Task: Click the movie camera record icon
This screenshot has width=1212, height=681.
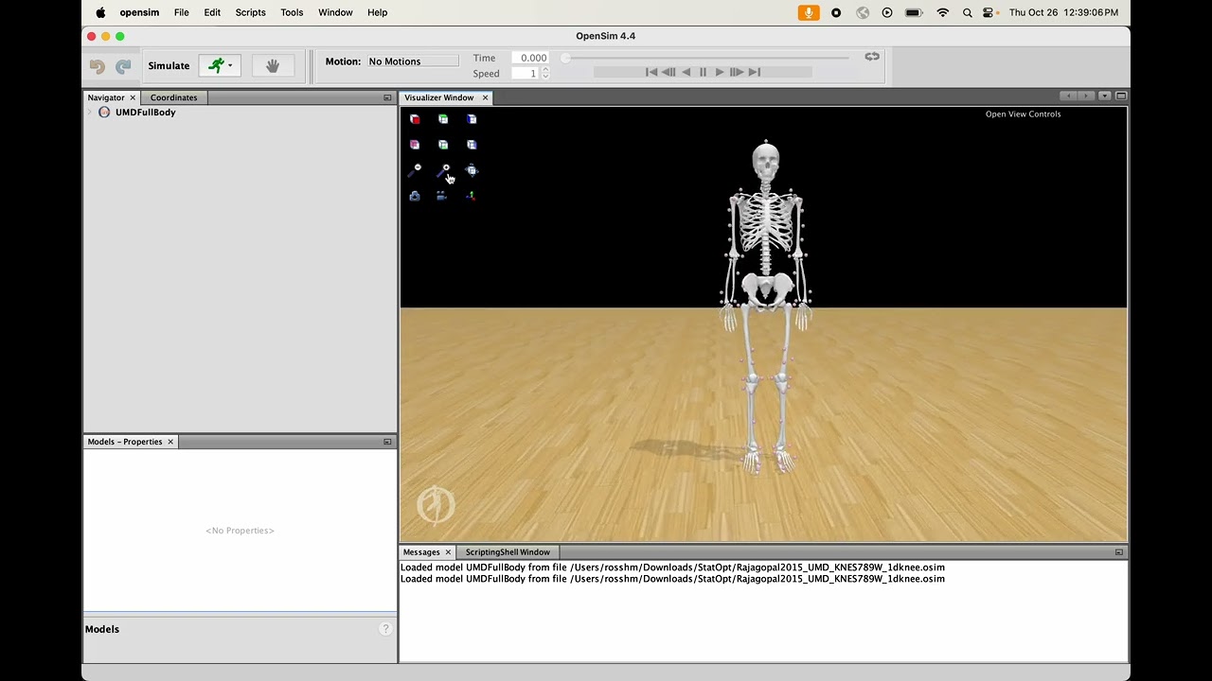Action: pyautogui.click(x=442, y=196)
